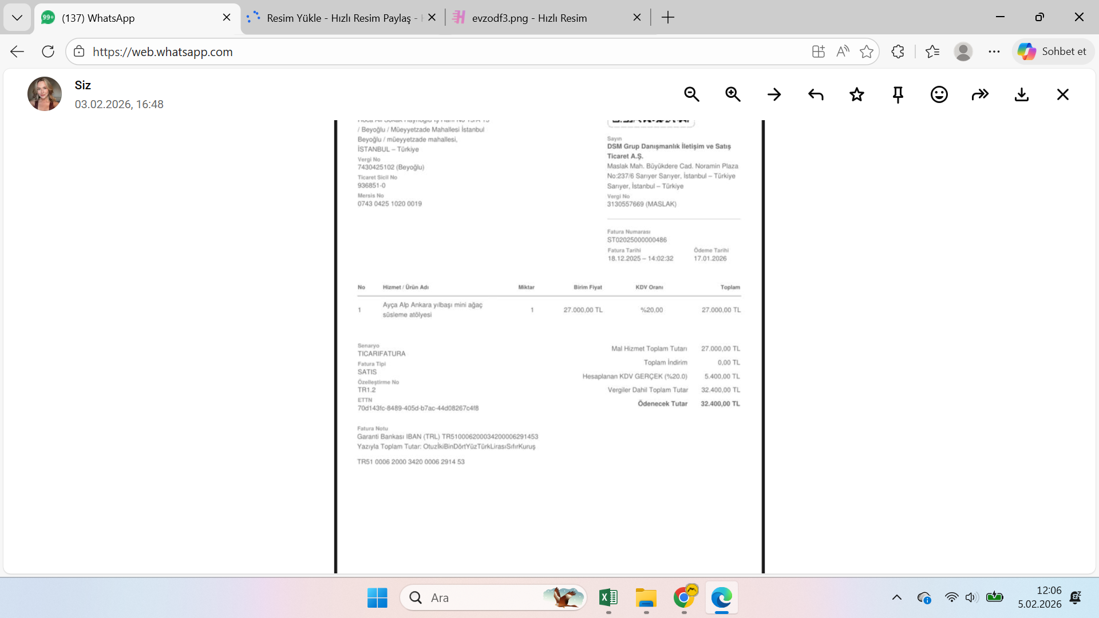This screenshot has width=1099, height=618.
Task: Close the Resim Yükle tab
Action: point(432,18)
